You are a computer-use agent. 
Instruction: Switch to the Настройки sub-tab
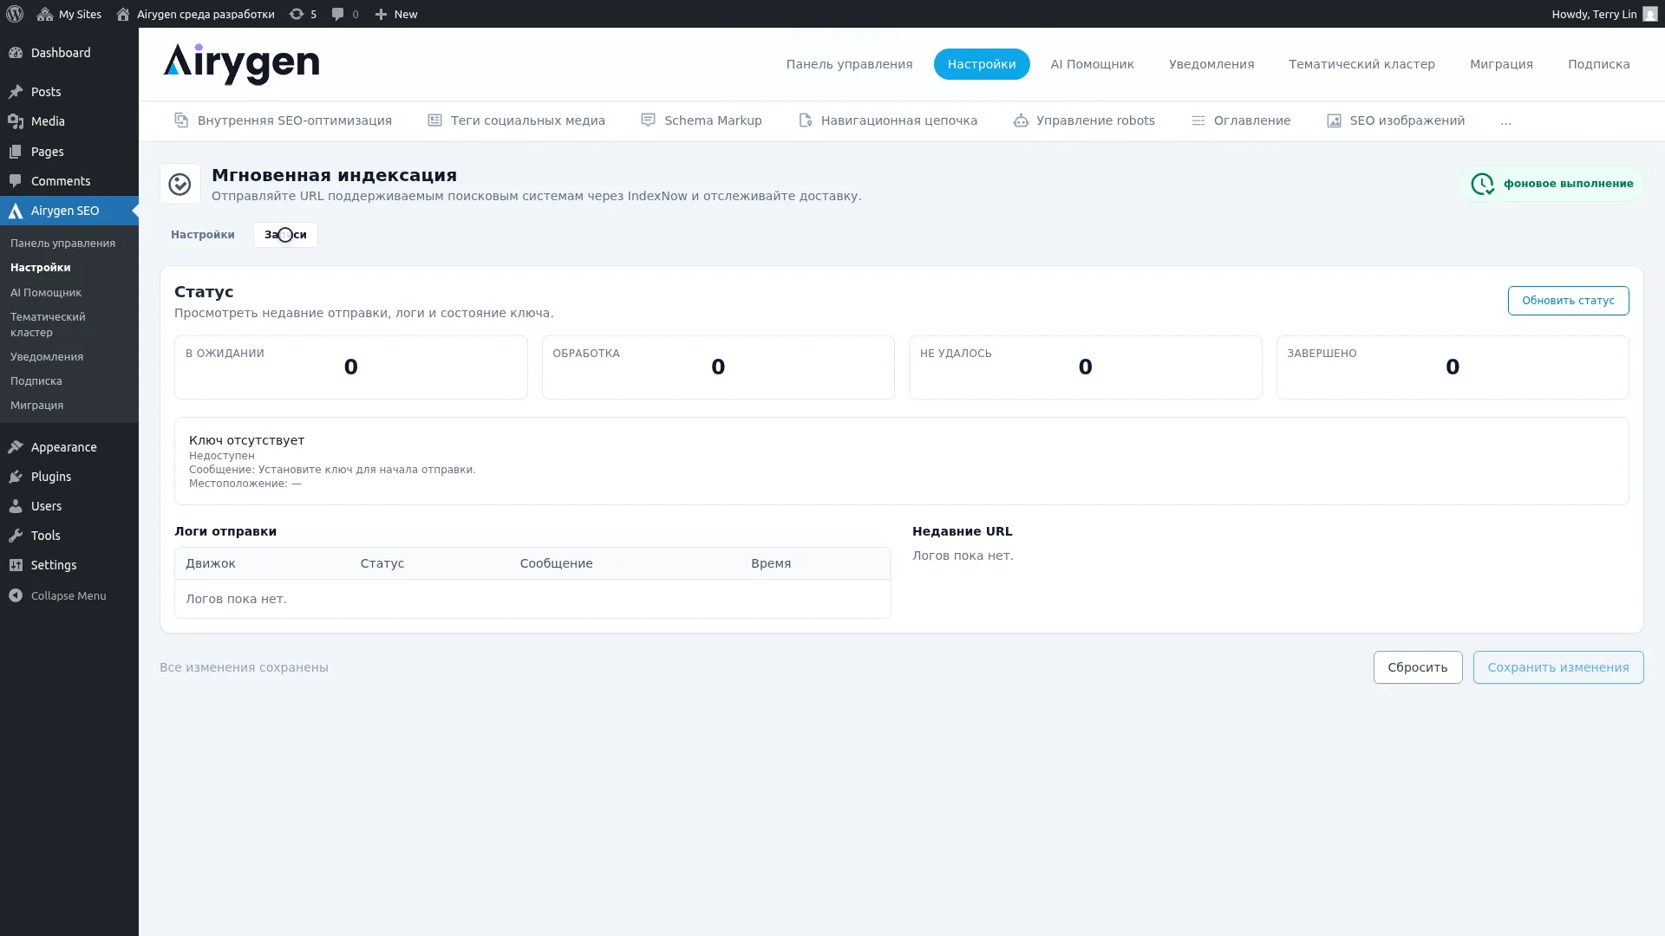(x=203, y=235)
